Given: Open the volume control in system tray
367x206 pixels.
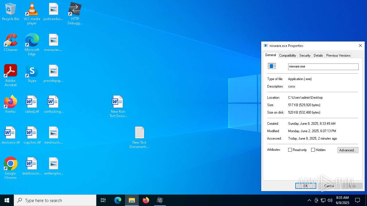Looking at the screenshot, I should tap(330, 200).
